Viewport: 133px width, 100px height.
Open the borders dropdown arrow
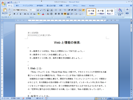coord(82,14)
